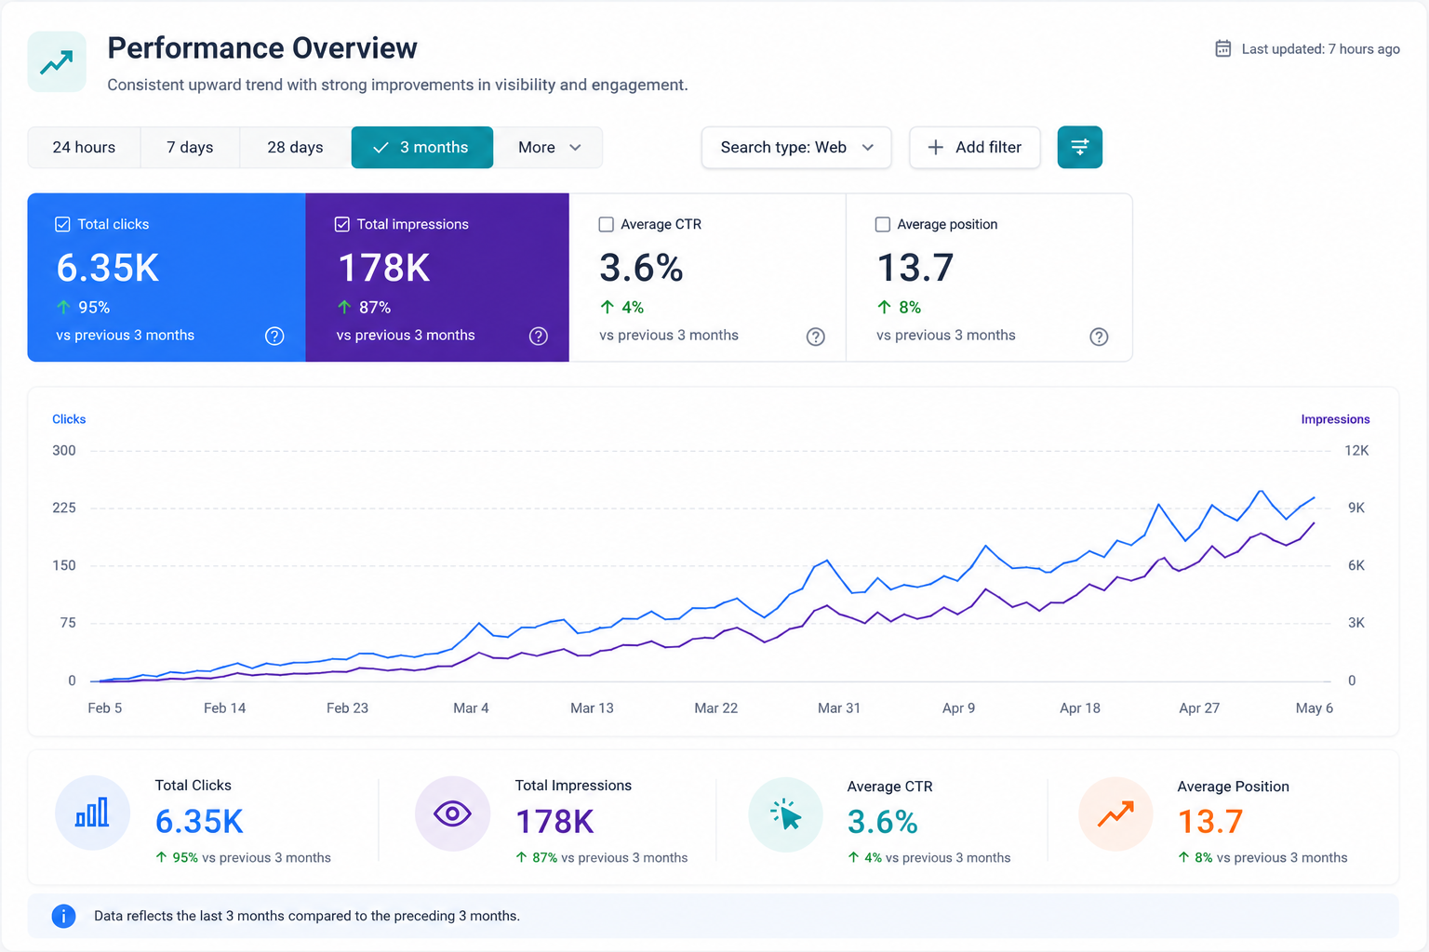Uncheck the Total impressions checkbox
The image size is (1429, 952).
(x=342, y=224)
